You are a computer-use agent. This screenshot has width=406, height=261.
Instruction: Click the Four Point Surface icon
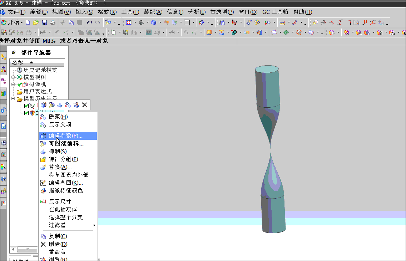[x=274, y=32]
